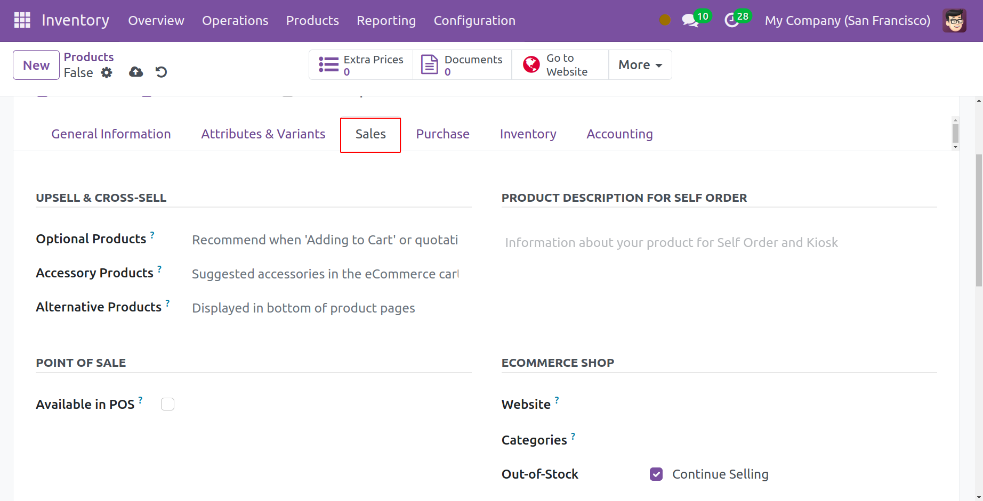
Task: Switch to the Purchase tab
Action: pos(442,134)
